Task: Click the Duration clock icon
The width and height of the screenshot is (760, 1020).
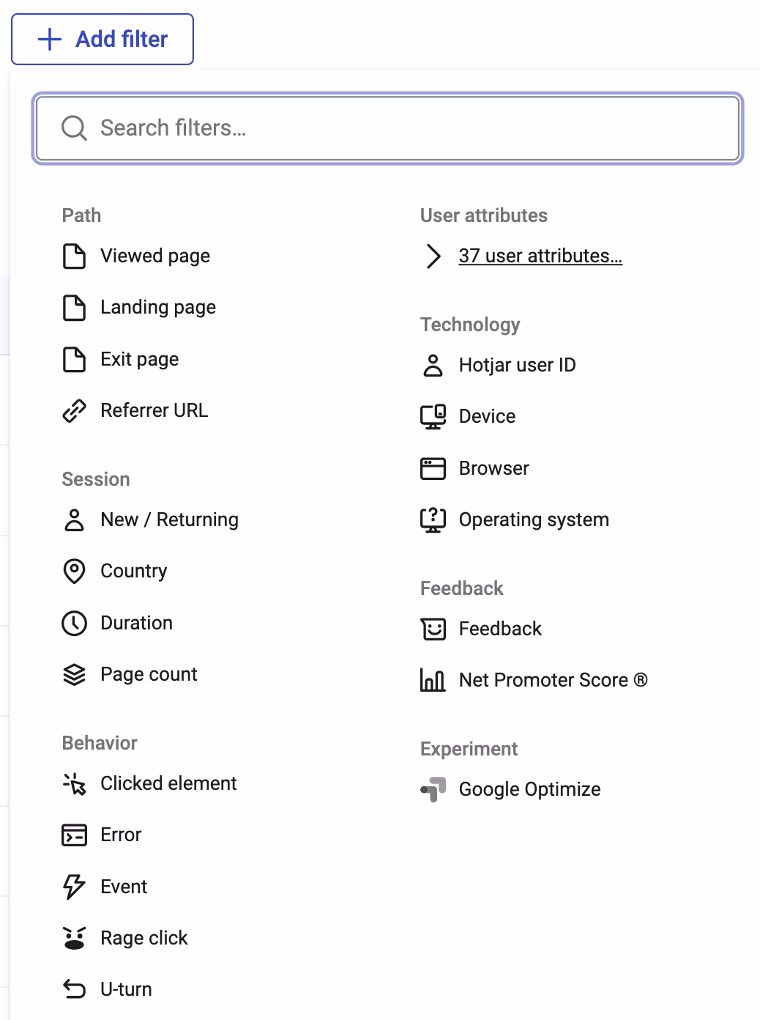Action: (74, 623)
